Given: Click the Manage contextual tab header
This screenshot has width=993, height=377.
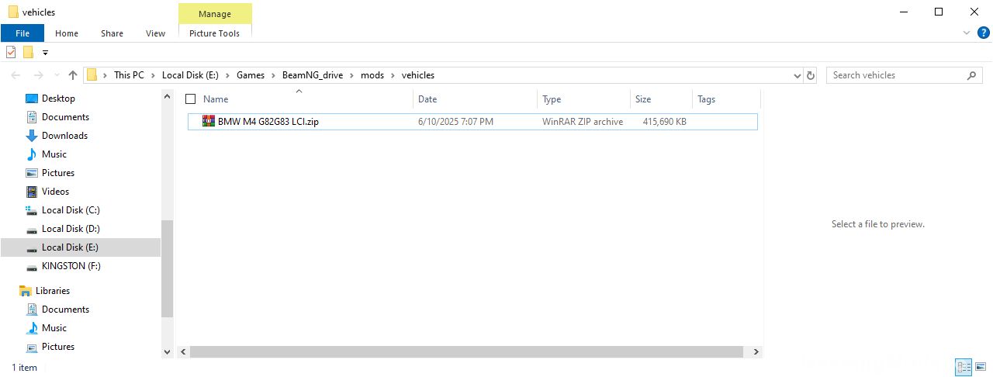Looking at the screenshot, I should coord(215,14).
